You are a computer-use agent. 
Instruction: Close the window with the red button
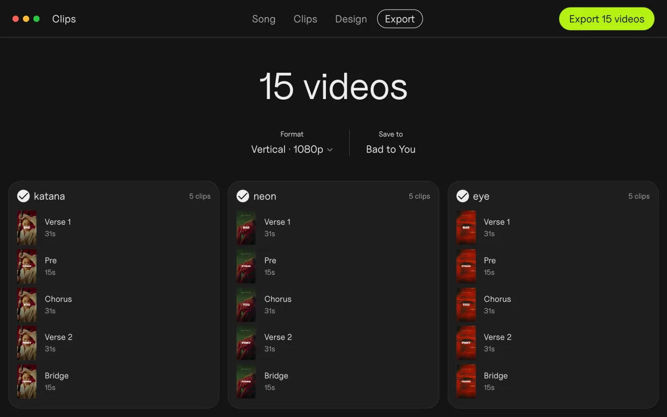point(16,19)
